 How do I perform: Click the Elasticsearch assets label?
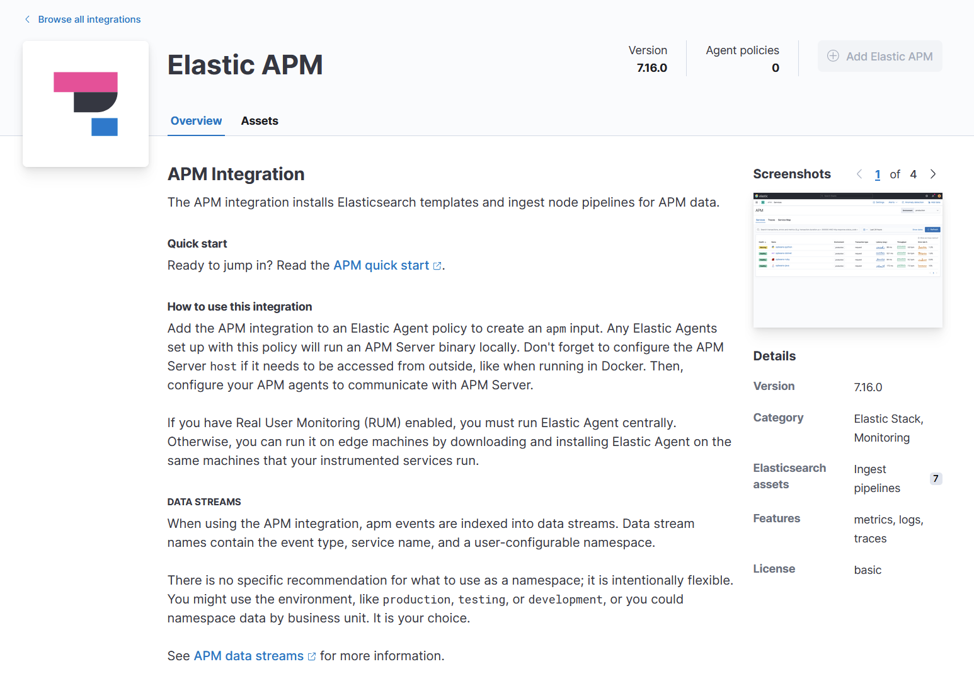(x=789, y=476)
